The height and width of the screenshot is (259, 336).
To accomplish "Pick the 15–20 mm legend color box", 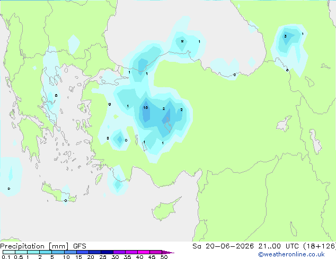I will 82,252.
